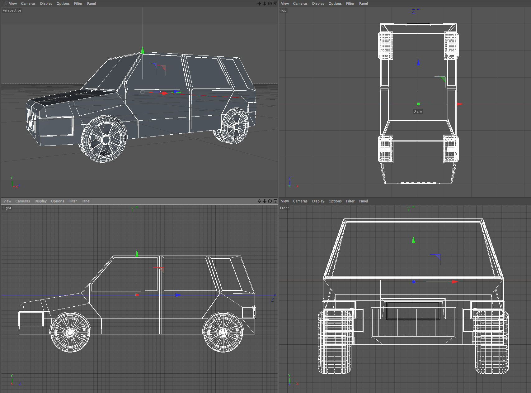
Task: Grab the red X-axis arrow in Front viewport
Action: pos(455,281)
